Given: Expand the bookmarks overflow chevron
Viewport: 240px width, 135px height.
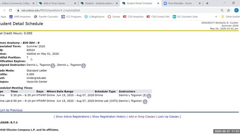Looking at the screenshot, I should (x=216, y=16).
